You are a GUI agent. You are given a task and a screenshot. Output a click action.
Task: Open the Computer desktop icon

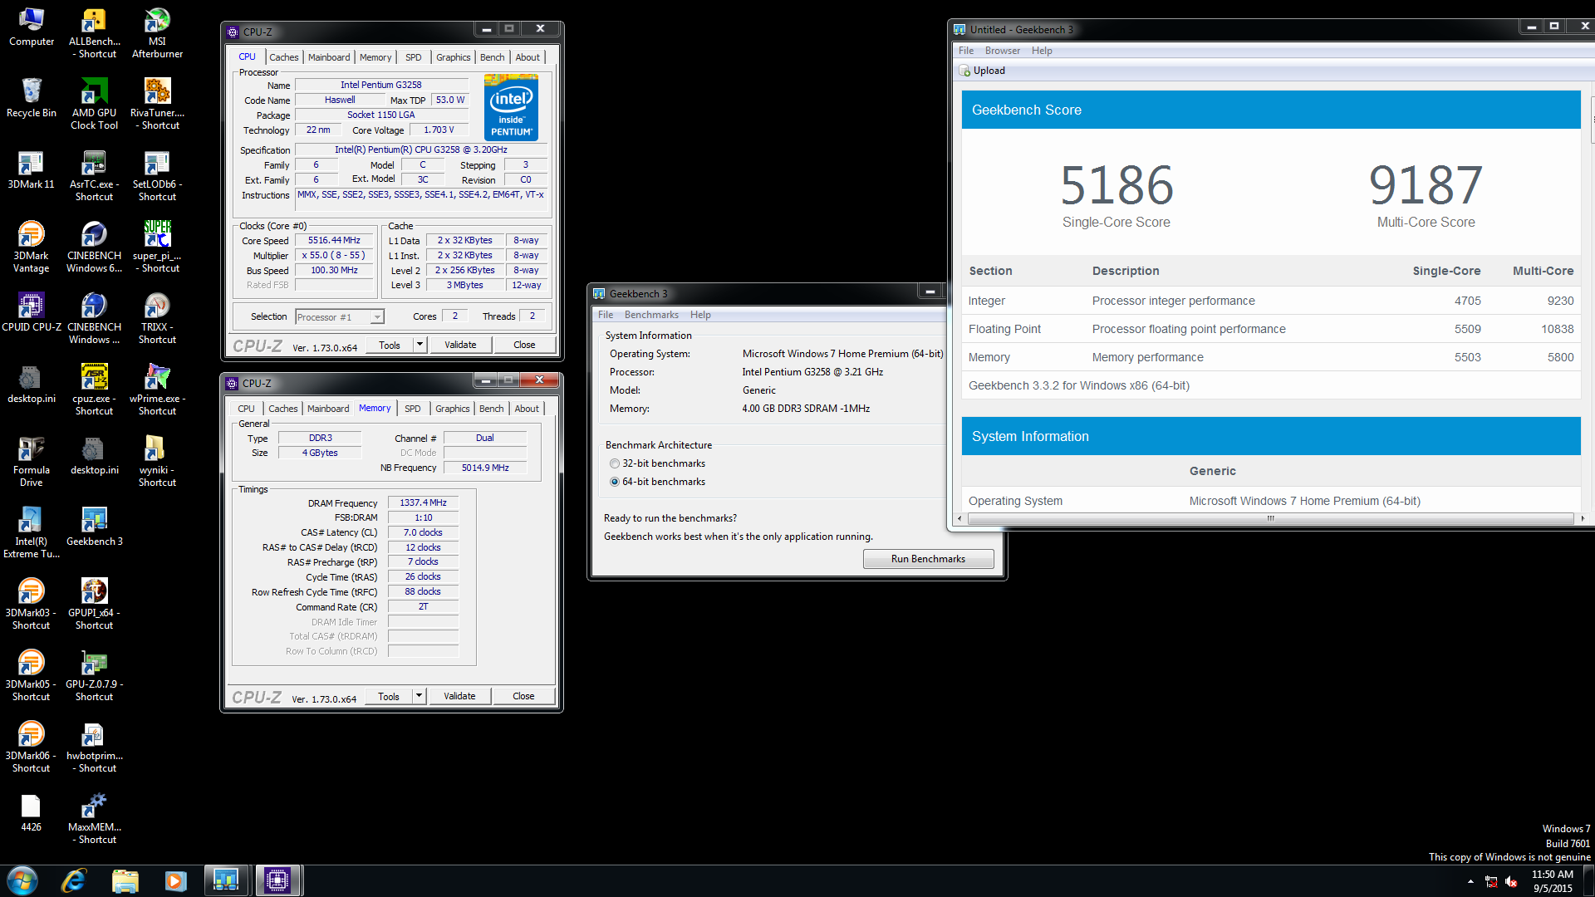(x=32, y=27)
